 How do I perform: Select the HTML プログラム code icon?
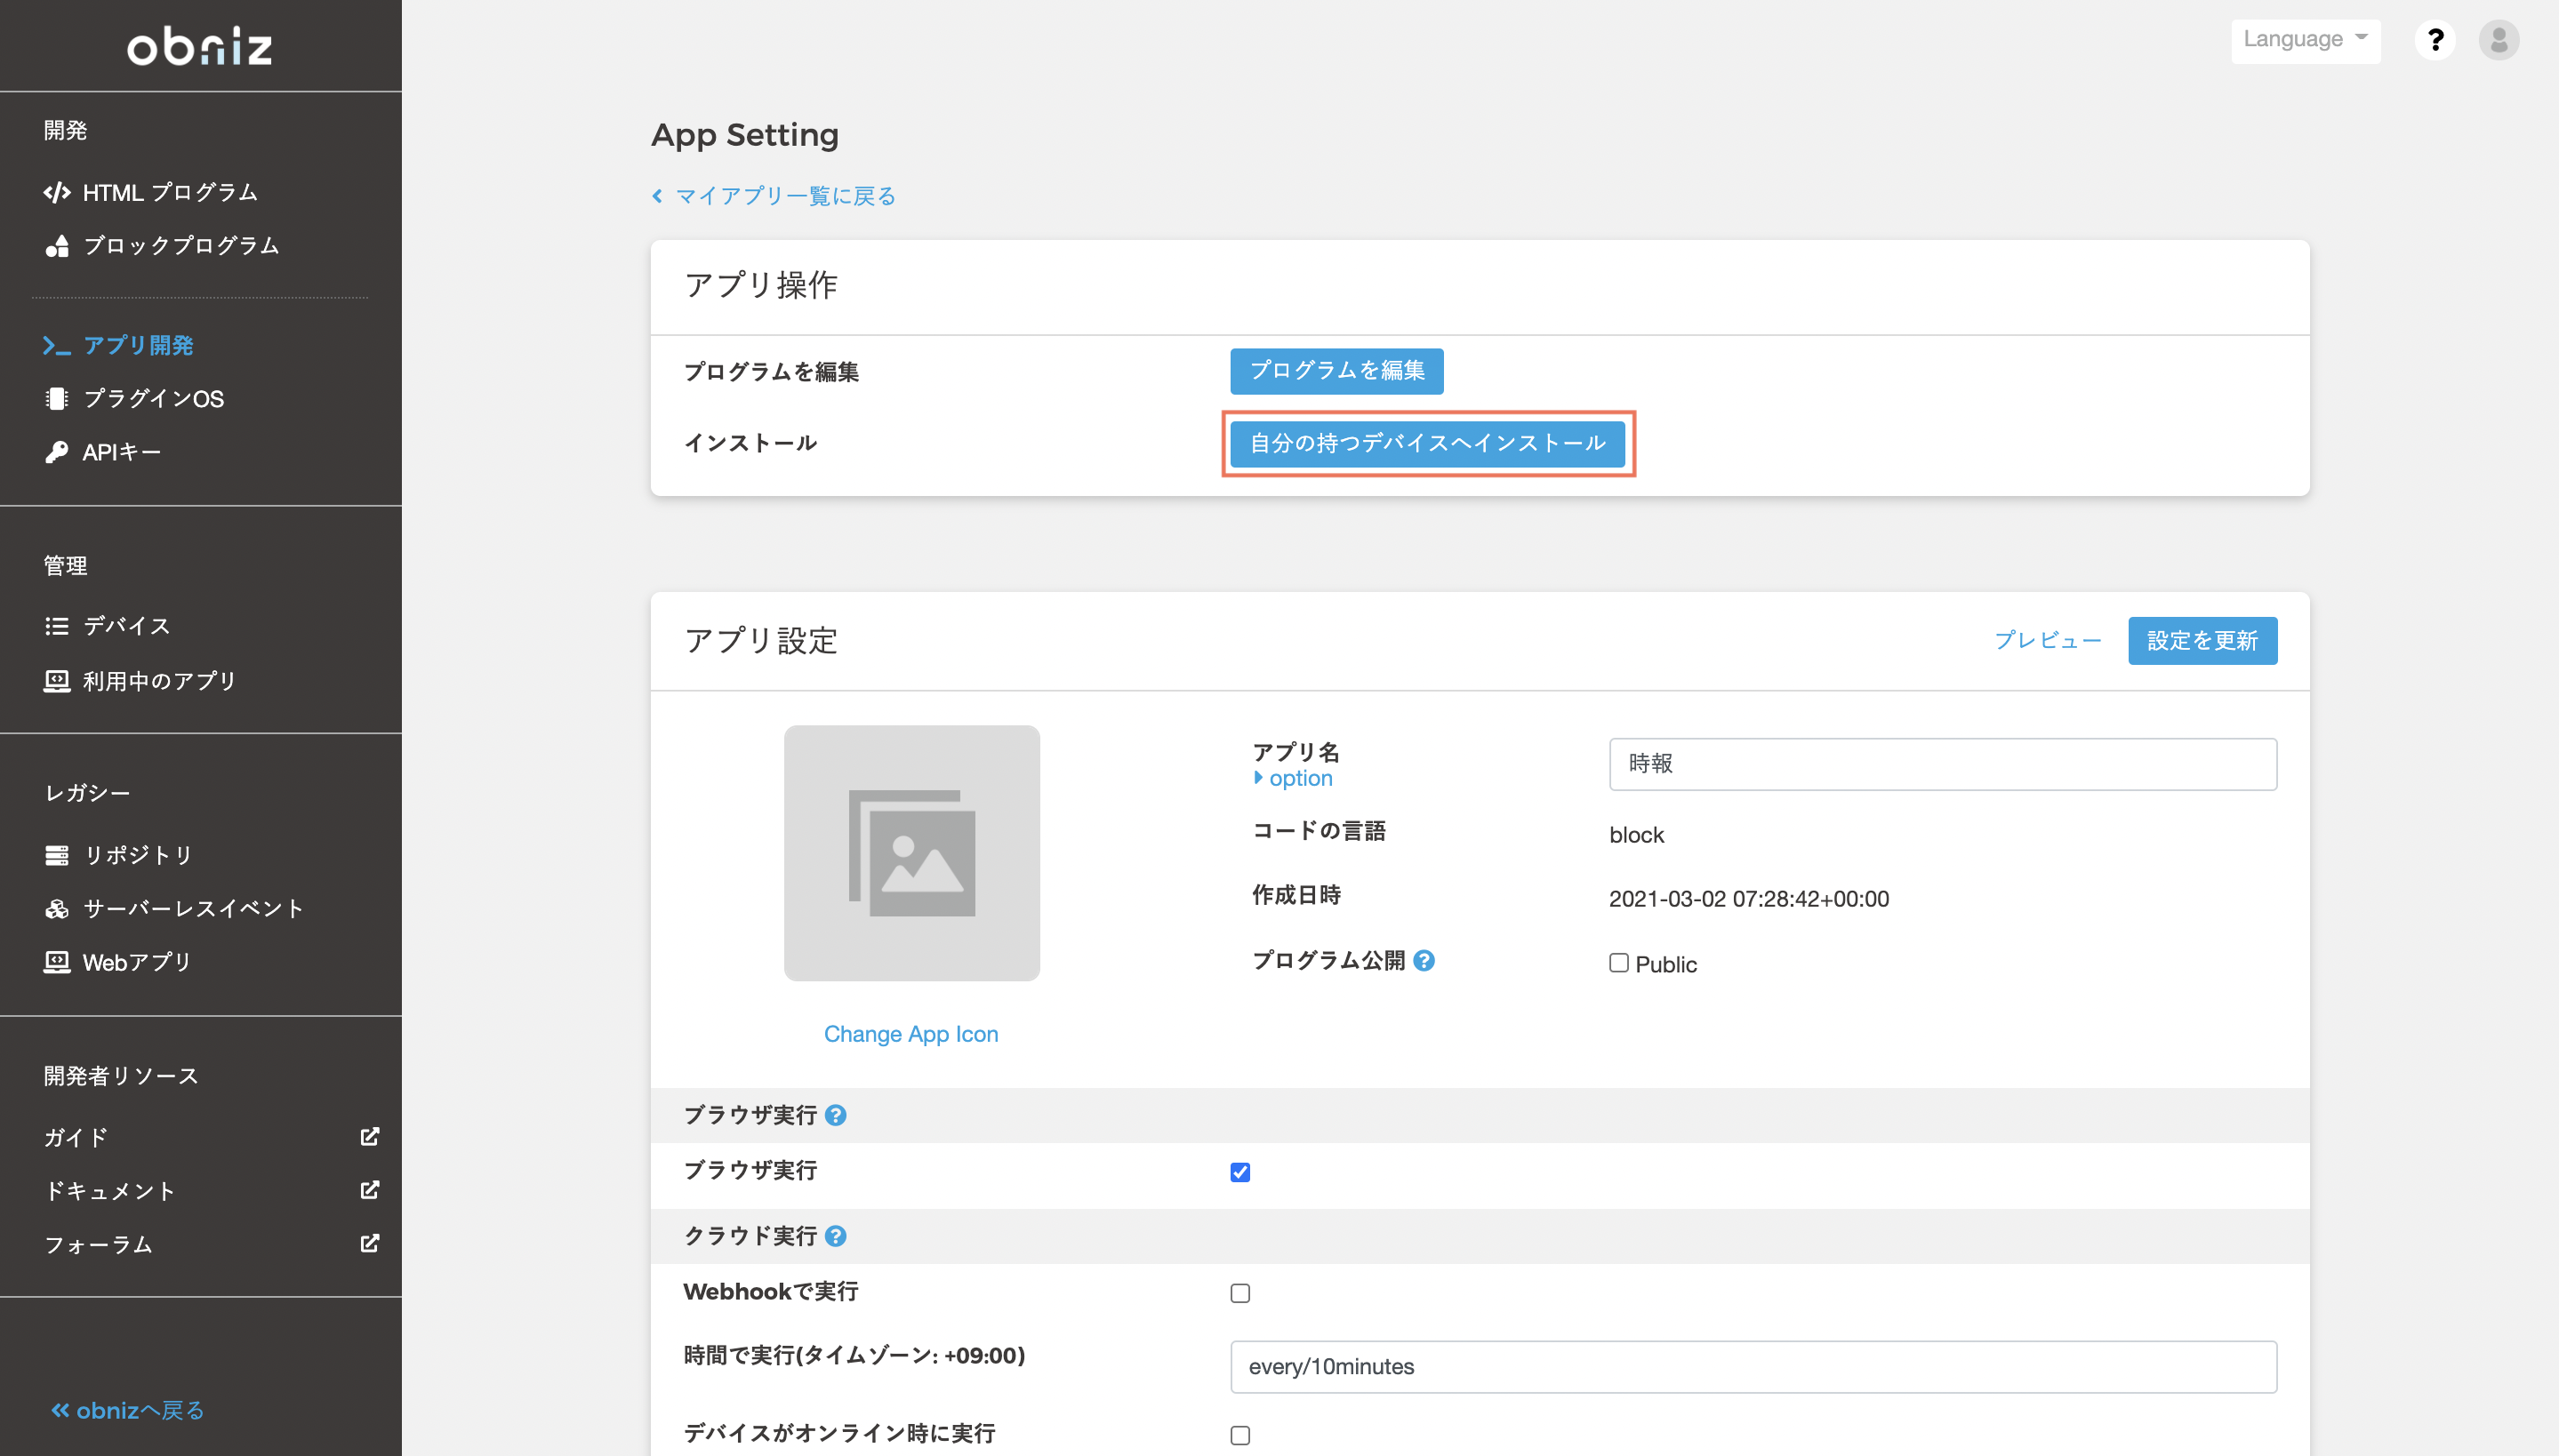click(x=57, y=191)
